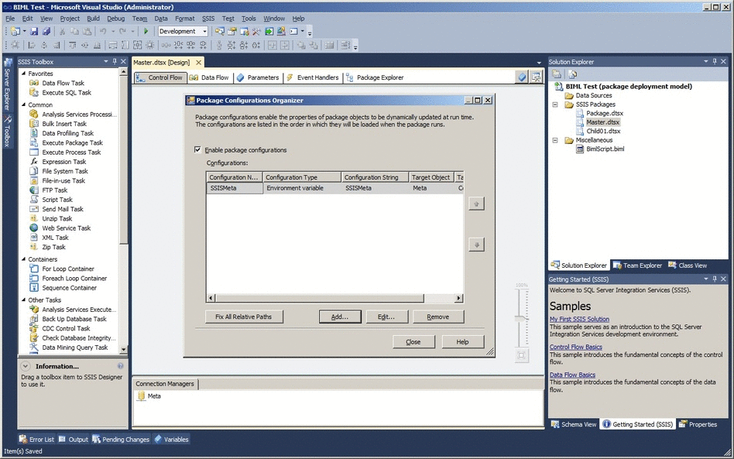The width and height of the screenshot is (734, 459).
Task: Open the Error List panel tab
Action: [36, 440]
